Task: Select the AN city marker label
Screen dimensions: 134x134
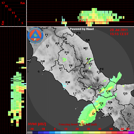Action: tap(88, 40)
